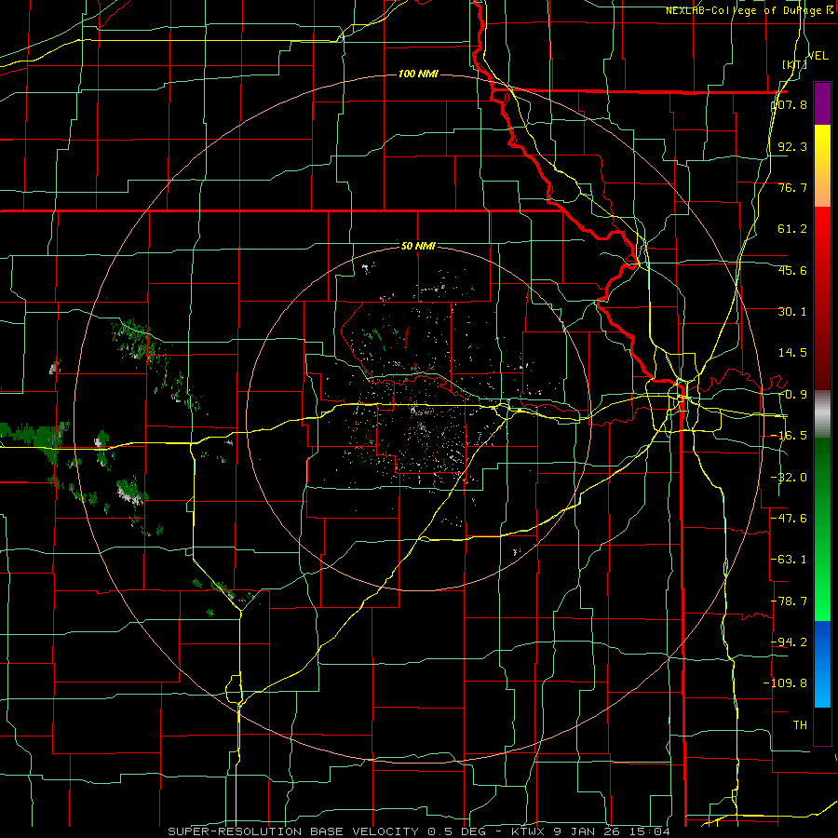This screenshot has height=838, width=838.
Task: Select the purple segment of velocity color bar
Action: coord(822,103)
